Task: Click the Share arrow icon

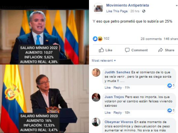Action: pos(160,50)
